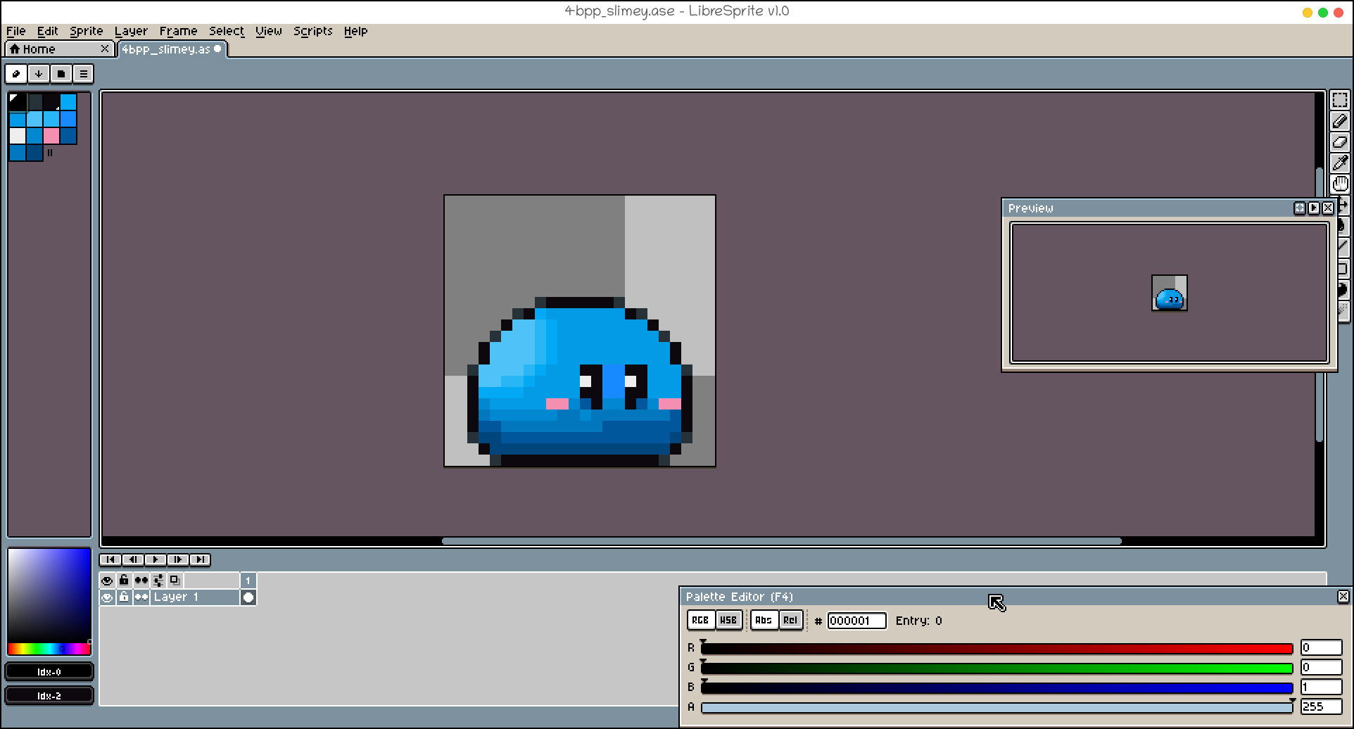Viewport: 1354px width, 729px height.
Task: Open the View menu
Action: tap(268, 31)
